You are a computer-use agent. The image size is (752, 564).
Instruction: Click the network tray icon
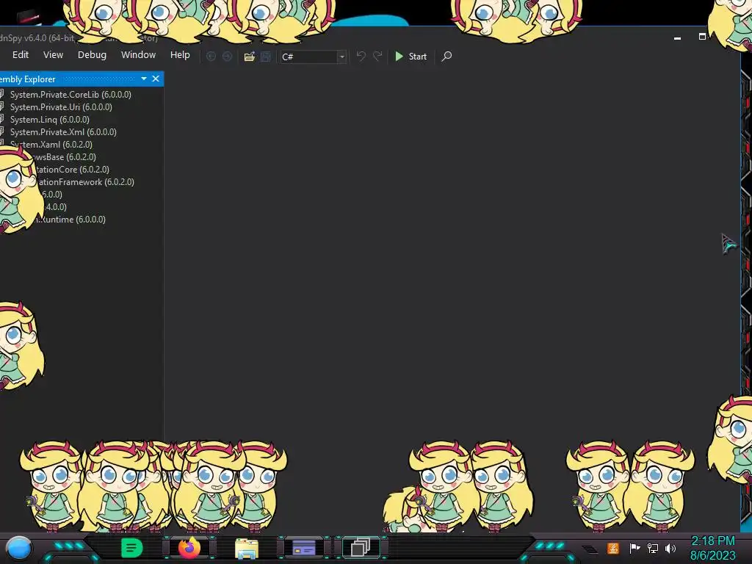(x=653, y=548)
